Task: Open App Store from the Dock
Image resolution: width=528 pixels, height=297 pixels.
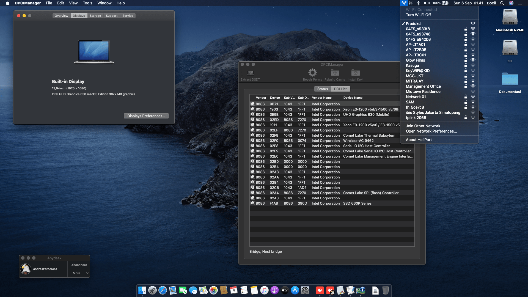Action: point(295,290)
